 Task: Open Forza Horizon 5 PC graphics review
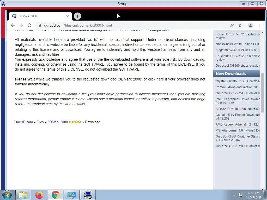click(238, 36)
